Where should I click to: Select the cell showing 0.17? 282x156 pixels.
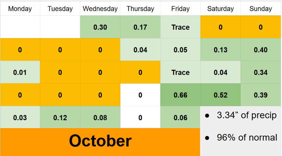click(140, 27)
